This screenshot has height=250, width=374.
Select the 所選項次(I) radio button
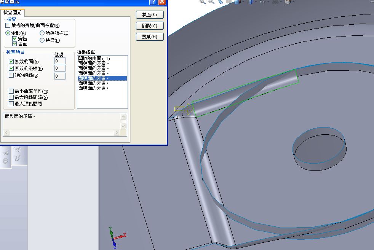(x=42, y=33)
